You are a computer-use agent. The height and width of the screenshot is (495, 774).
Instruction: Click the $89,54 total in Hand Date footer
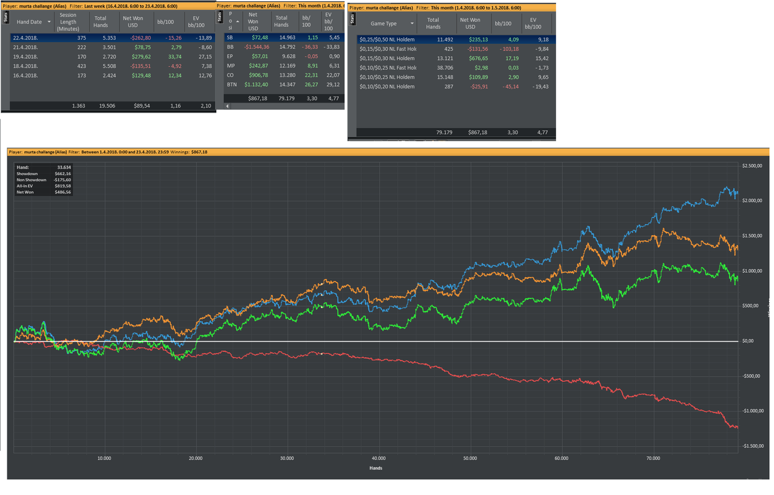[142, 106]
